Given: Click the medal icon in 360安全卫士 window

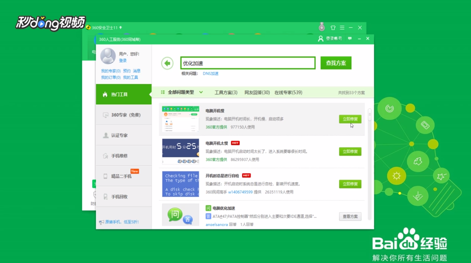Looking at the screenshot, I should click(x=322, y=27).
